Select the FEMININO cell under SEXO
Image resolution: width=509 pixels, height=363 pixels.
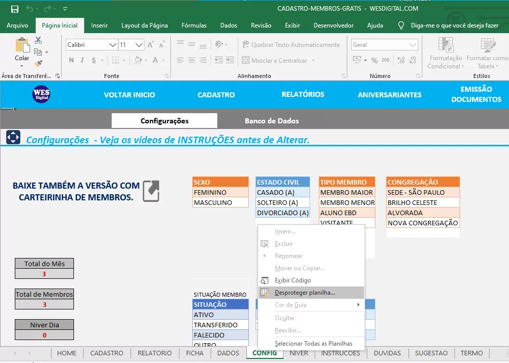(220, 192)
